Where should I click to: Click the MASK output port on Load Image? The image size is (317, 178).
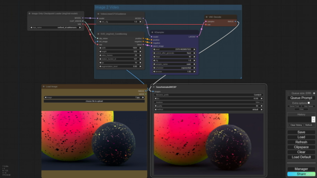tap(146, 94)
